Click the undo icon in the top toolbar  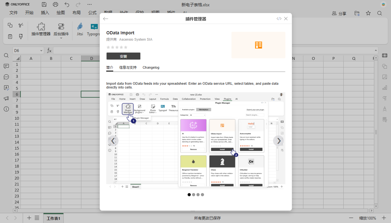pos(66,4)
